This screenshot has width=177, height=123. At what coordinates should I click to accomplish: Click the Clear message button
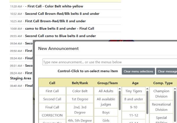tap(167, 71)
